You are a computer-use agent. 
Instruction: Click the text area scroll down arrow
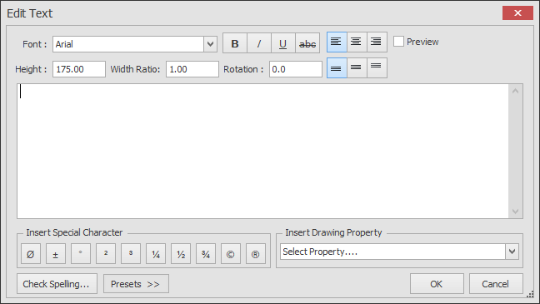pyautogui.click(x=515, y=211)
